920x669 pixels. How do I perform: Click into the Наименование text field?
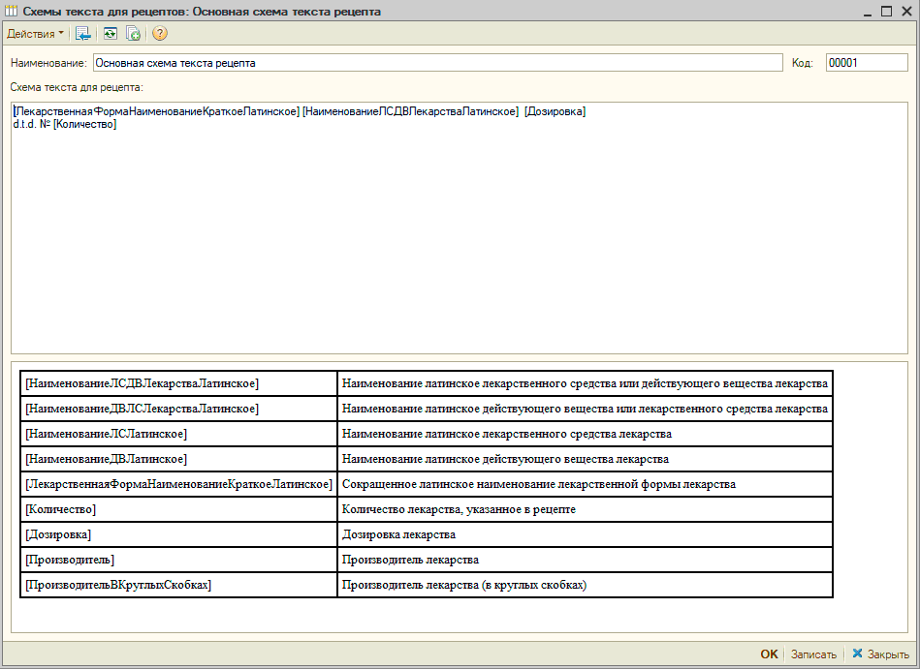pyautogui.click(x=436, y=63)
